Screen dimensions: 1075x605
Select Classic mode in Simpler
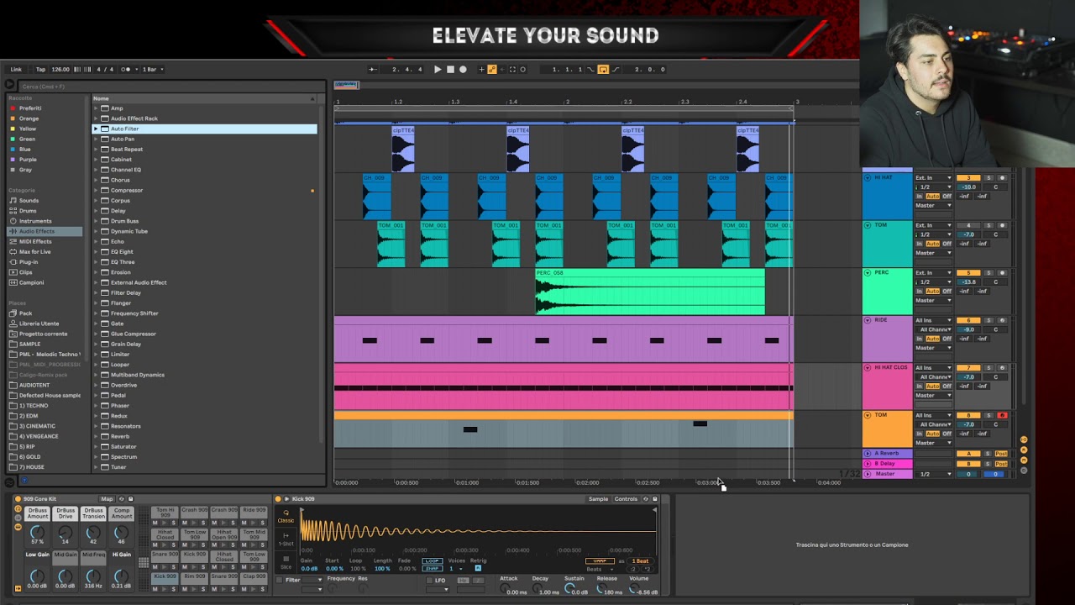(x=286, y=516)
